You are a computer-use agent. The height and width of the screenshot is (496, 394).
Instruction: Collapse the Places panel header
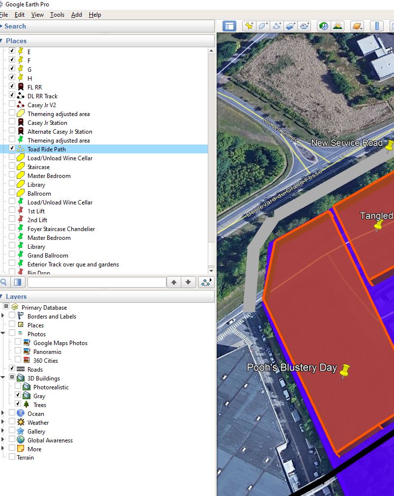tap(2, 41)
